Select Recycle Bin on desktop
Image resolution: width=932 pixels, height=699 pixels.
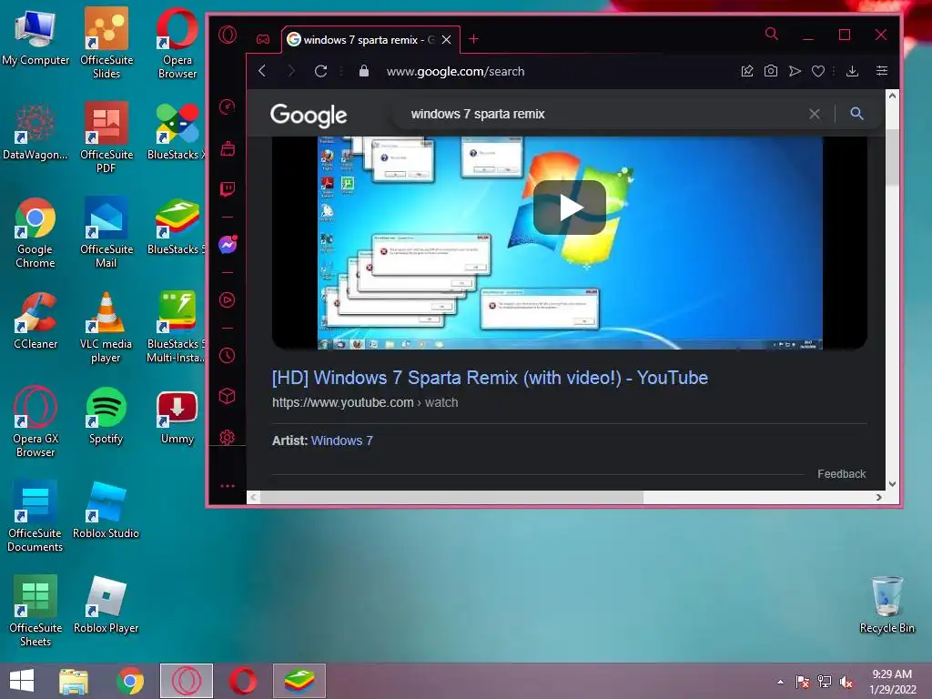886,604
